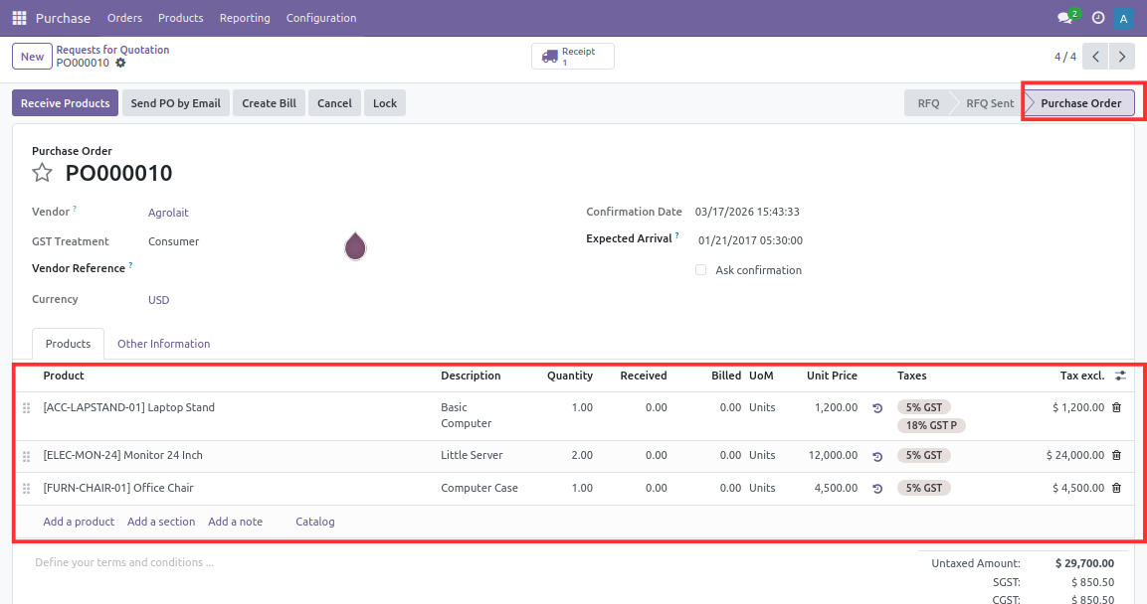Switch to the Other Information tab
Screen dimensions: 1147x604
coord(164,344)
